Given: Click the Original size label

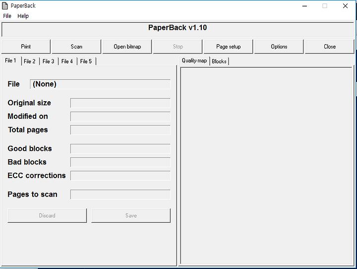Looking at the screenshot, I should click(x=29, y=103).
